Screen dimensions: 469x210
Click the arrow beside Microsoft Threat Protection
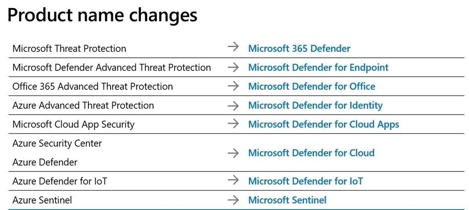tap(233, 49)
